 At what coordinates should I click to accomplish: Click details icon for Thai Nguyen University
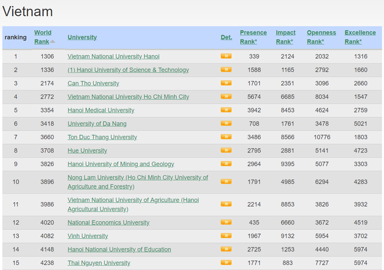coord(226,263)
